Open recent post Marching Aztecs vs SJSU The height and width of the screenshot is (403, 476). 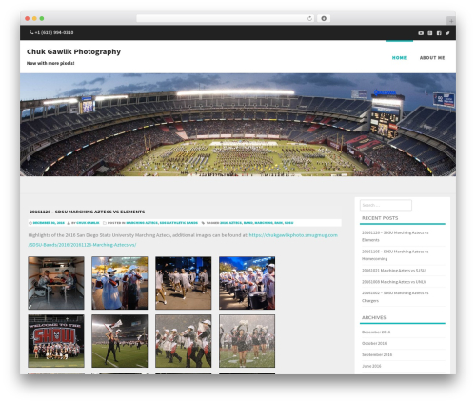[x=393, y=271]
